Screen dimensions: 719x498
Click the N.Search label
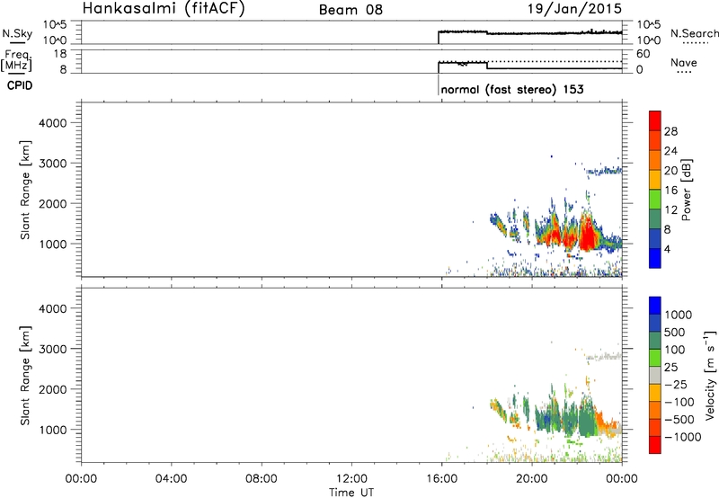(694, 33)
